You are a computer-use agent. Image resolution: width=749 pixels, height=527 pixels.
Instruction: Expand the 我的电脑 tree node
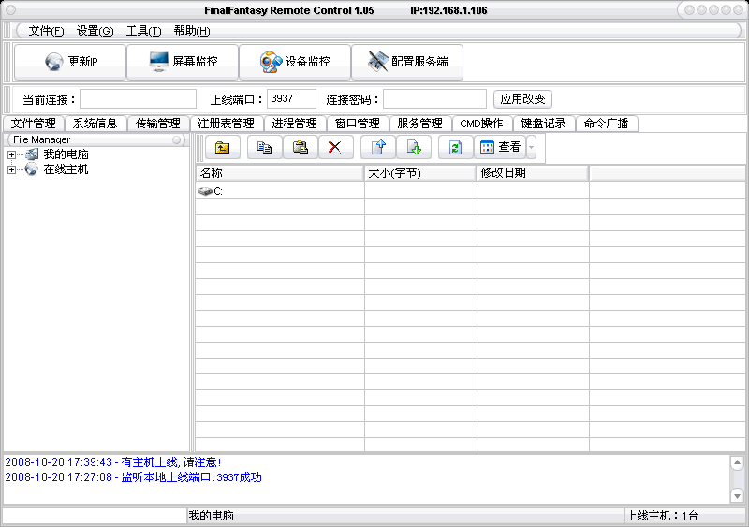point(11,154)
